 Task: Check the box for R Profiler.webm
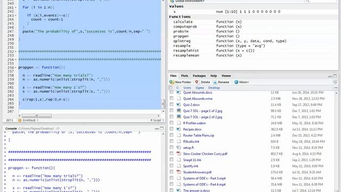click(172, 123)
